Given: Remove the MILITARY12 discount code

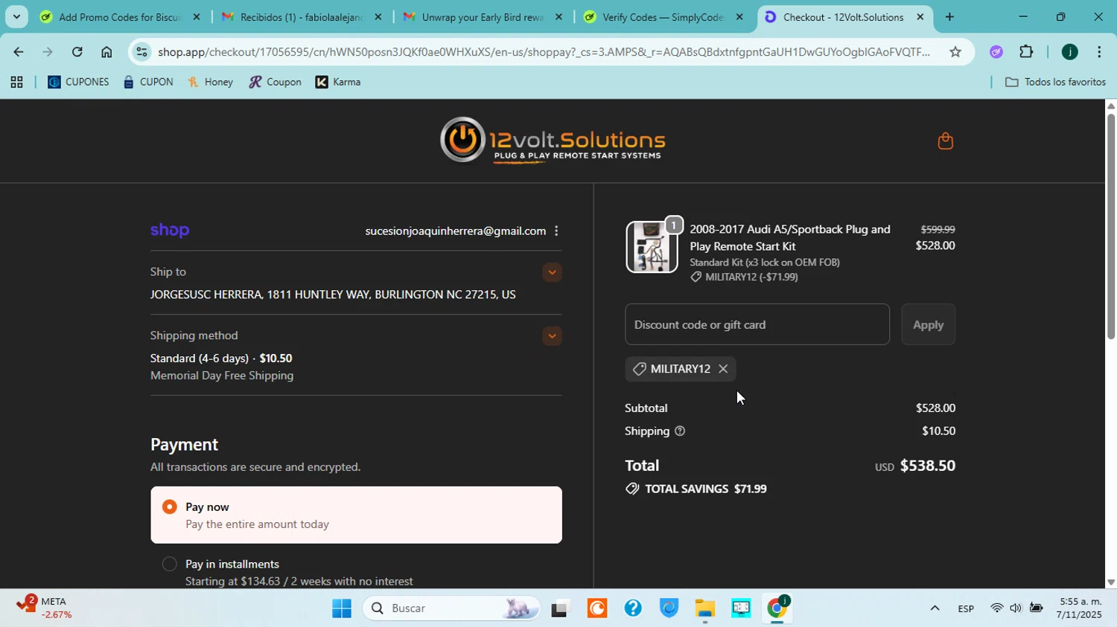Looking at the screenshot, I should (723, 369).
